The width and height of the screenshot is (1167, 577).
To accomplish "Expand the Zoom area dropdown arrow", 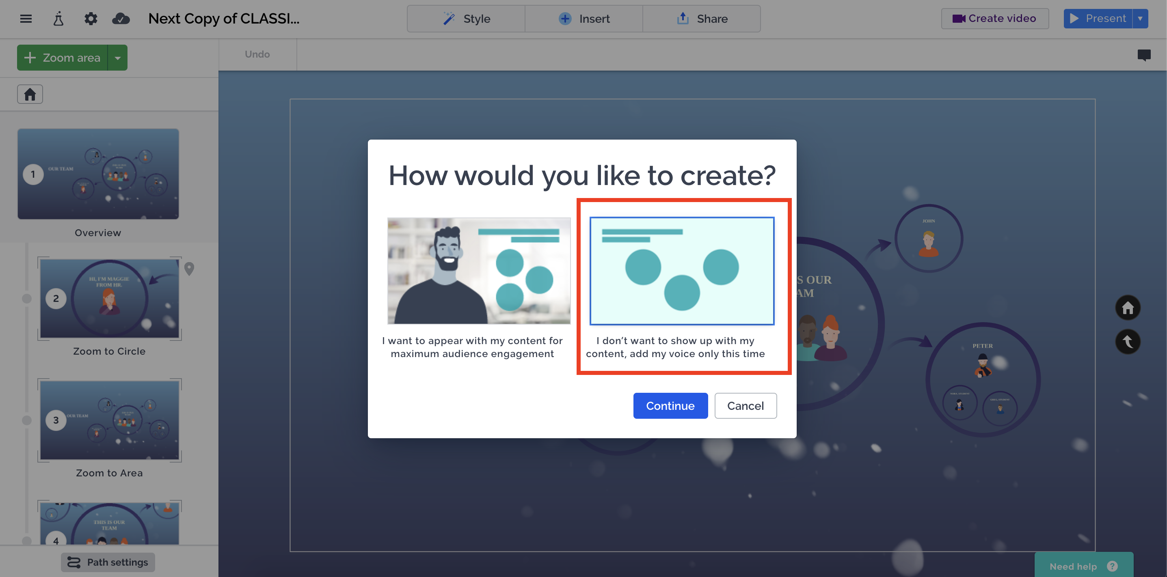I will (118, 58).
